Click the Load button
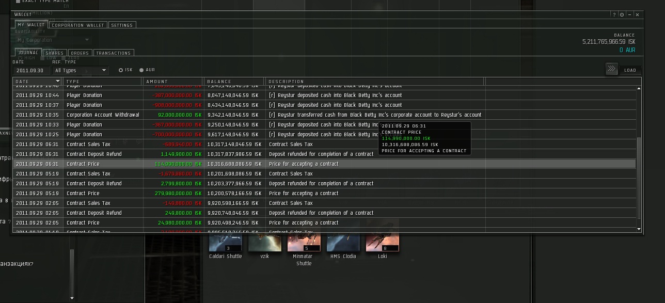The height and width of the screenshot is (303, 665). tap(630, 70)
